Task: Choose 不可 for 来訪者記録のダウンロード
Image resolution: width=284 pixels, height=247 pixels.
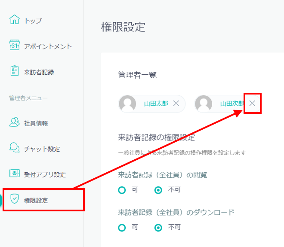Action: click(x=158, y=227)
